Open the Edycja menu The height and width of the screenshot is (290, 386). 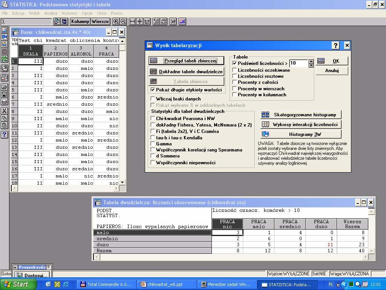(18, 13)
